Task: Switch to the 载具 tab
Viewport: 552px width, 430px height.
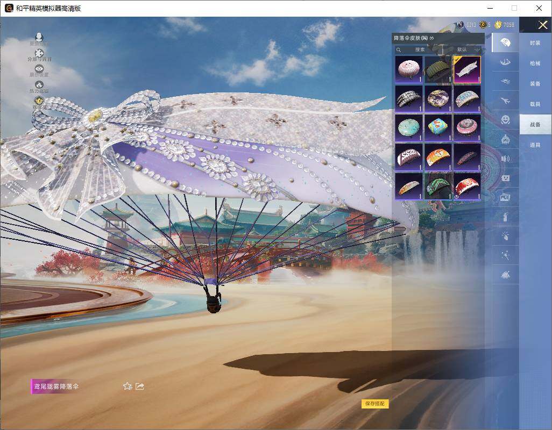Action: coord(535,104)
